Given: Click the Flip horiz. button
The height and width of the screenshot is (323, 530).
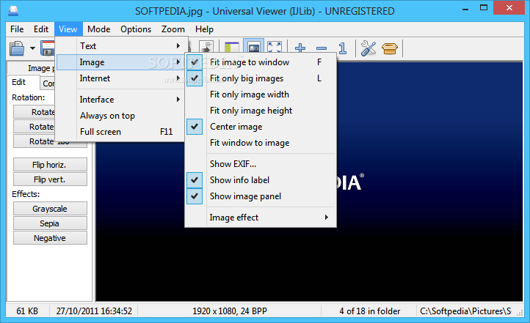Looking at the screenshot, I should pyautogui.click(x=50, y=165).
